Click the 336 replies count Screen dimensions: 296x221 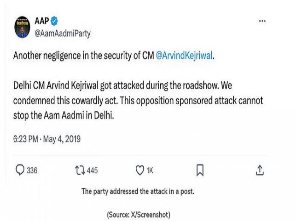point(32,170)
